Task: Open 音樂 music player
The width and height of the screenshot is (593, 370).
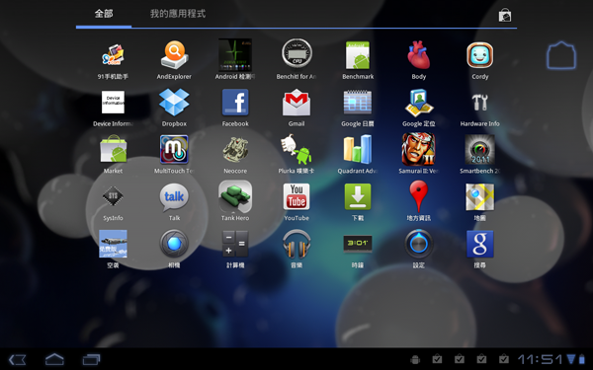Action: 296,244
